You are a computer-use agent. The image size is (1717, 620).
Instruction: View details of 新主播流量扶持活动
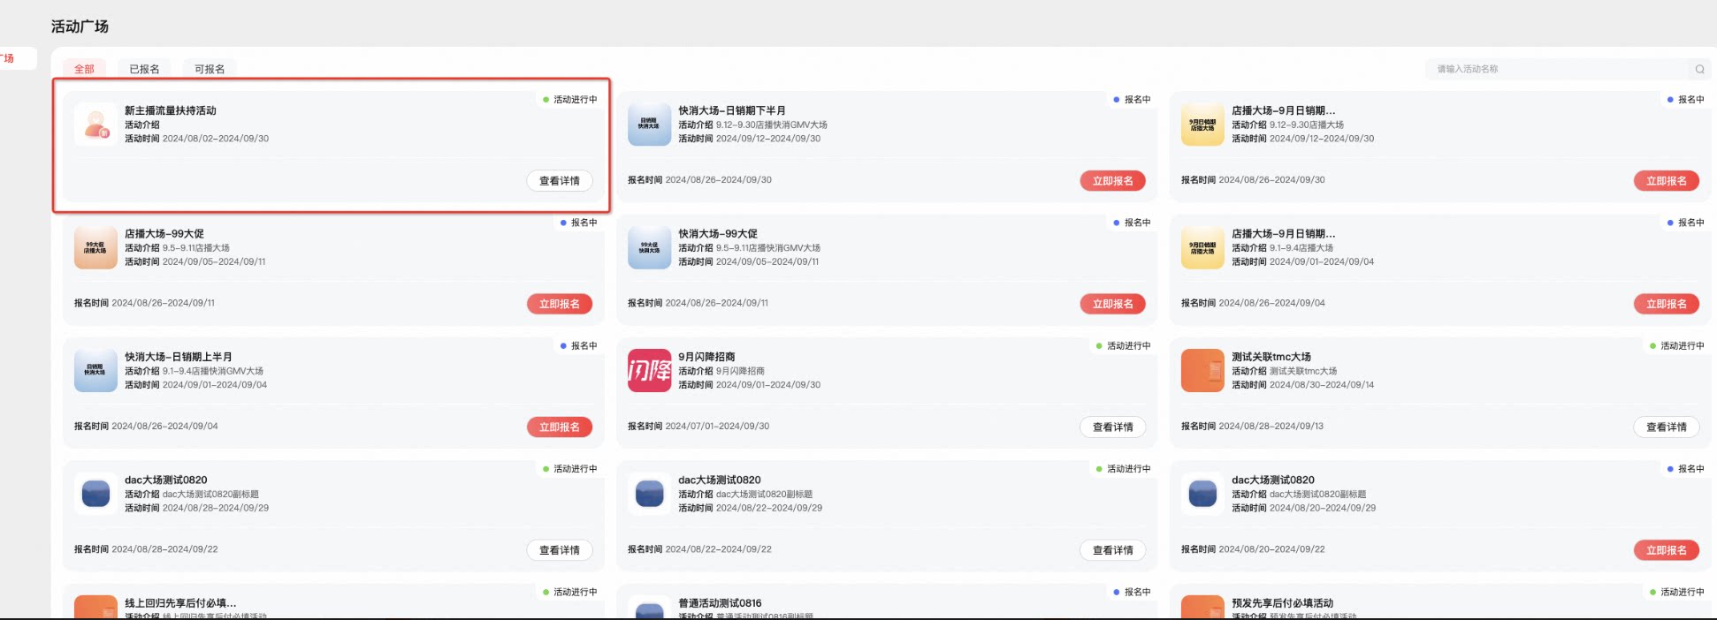pyautogui.click(x=560, y=181)
